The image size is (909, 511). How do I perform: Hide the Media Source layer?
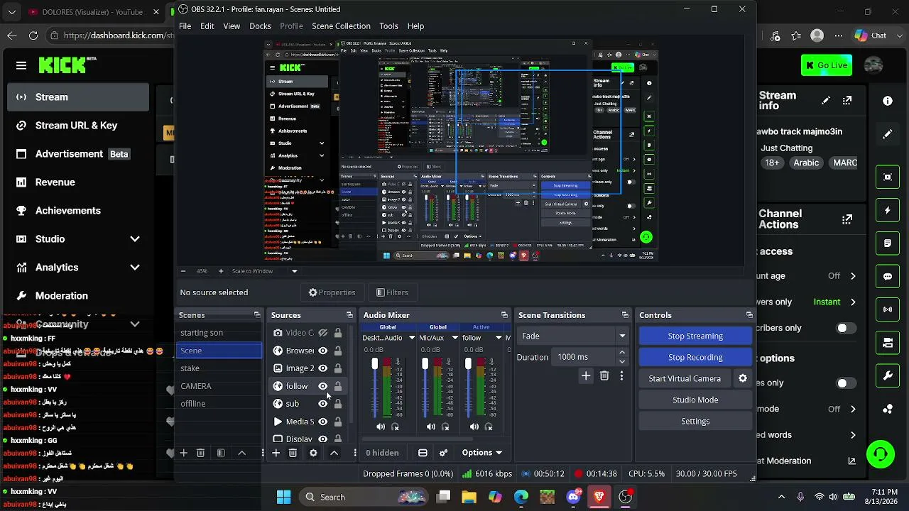tap(323, 422)
